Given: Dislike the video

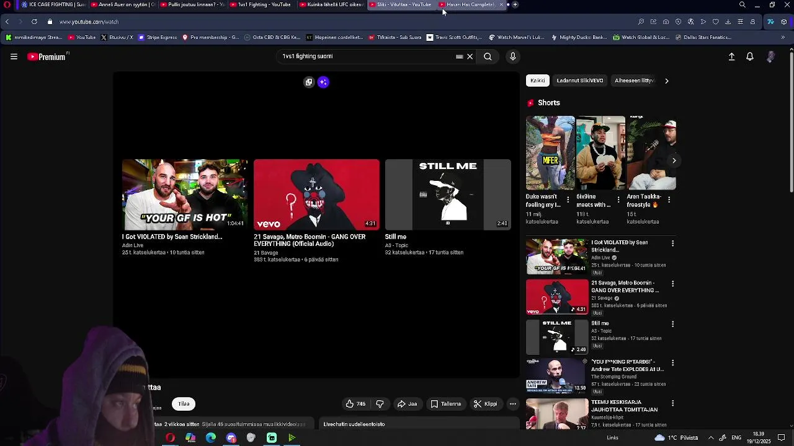Looking at the screenshot, I should tap(380, 404).
